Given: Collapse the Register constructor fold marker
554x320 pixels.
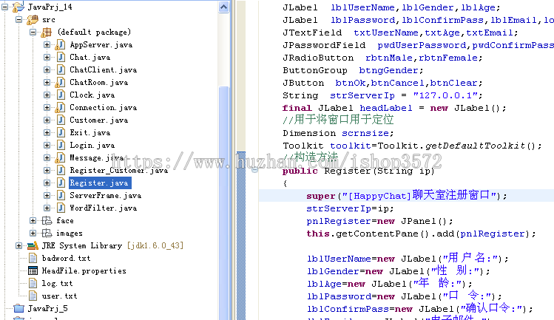Looking at the screenshot, I should pyautogui.click(x=254, y=171).
